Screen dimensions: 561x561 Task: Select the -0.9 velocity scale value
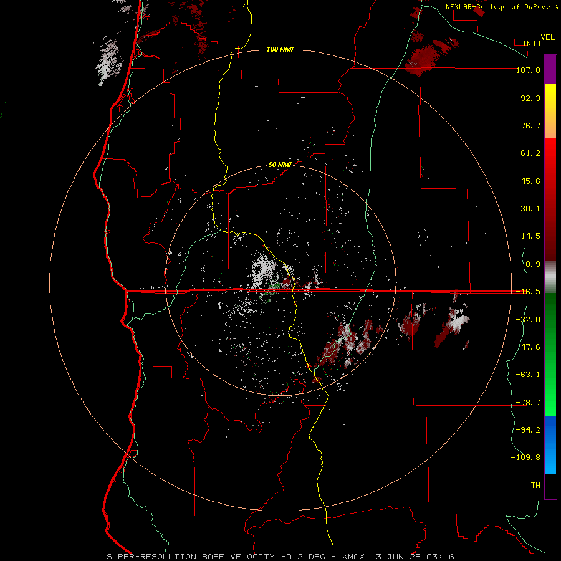click(530, 264)
